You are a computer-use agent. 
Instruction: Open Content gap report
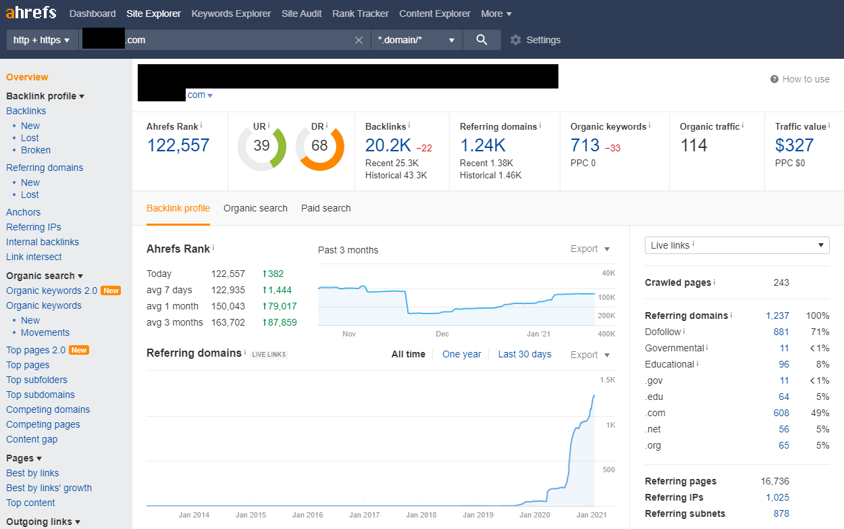[x=32, y=439]
